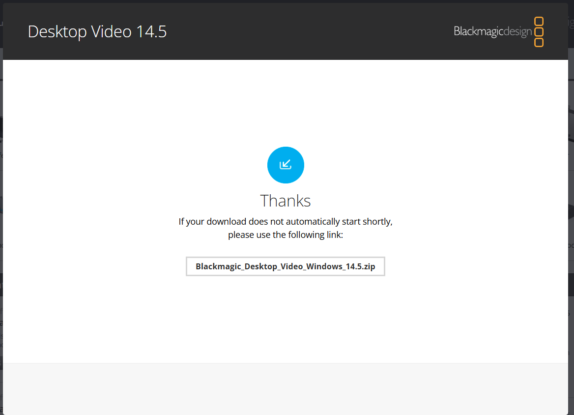Click the Desktop Video 14.5 title
Image resolution: width=574 pixels, height=415 pixels.
coord(97,32)
